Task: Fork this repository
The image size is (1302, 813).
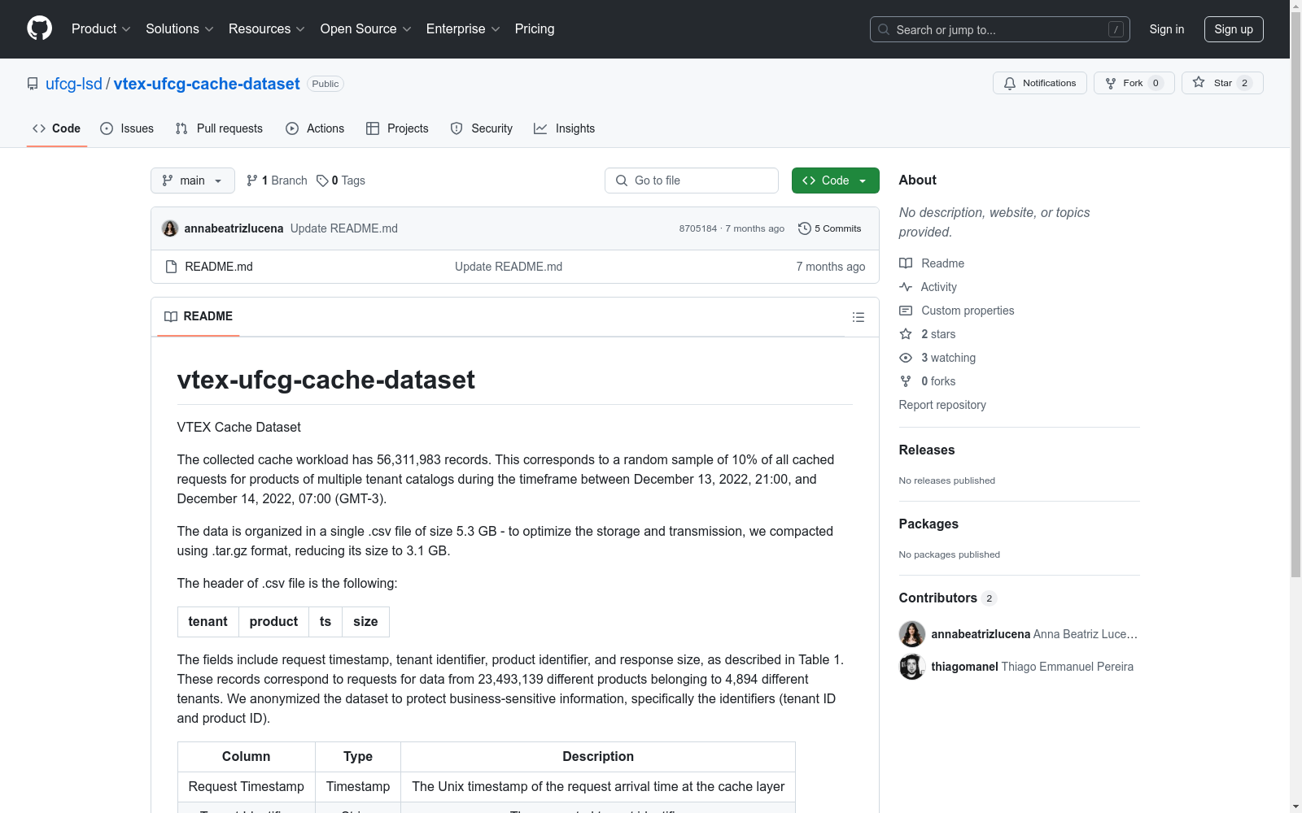Action: click(1134, 83)
